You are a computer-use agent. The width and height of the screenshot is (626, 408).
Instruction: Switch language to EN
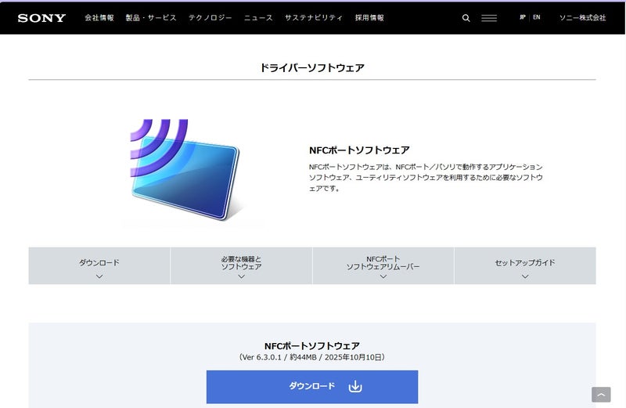pos(536,17)
